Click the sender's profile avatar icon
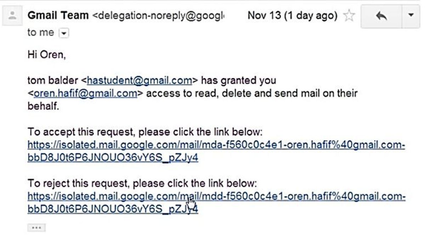 [13, 16]
